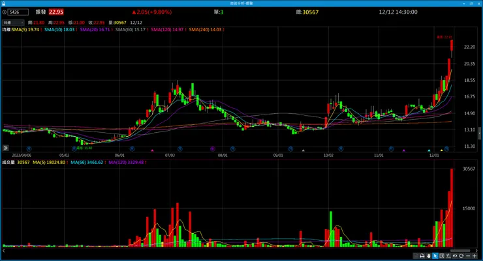This screenshot has width=483, height=261.
Task: Click the horizontal scrollbar thumb
Action: (460, 251)
